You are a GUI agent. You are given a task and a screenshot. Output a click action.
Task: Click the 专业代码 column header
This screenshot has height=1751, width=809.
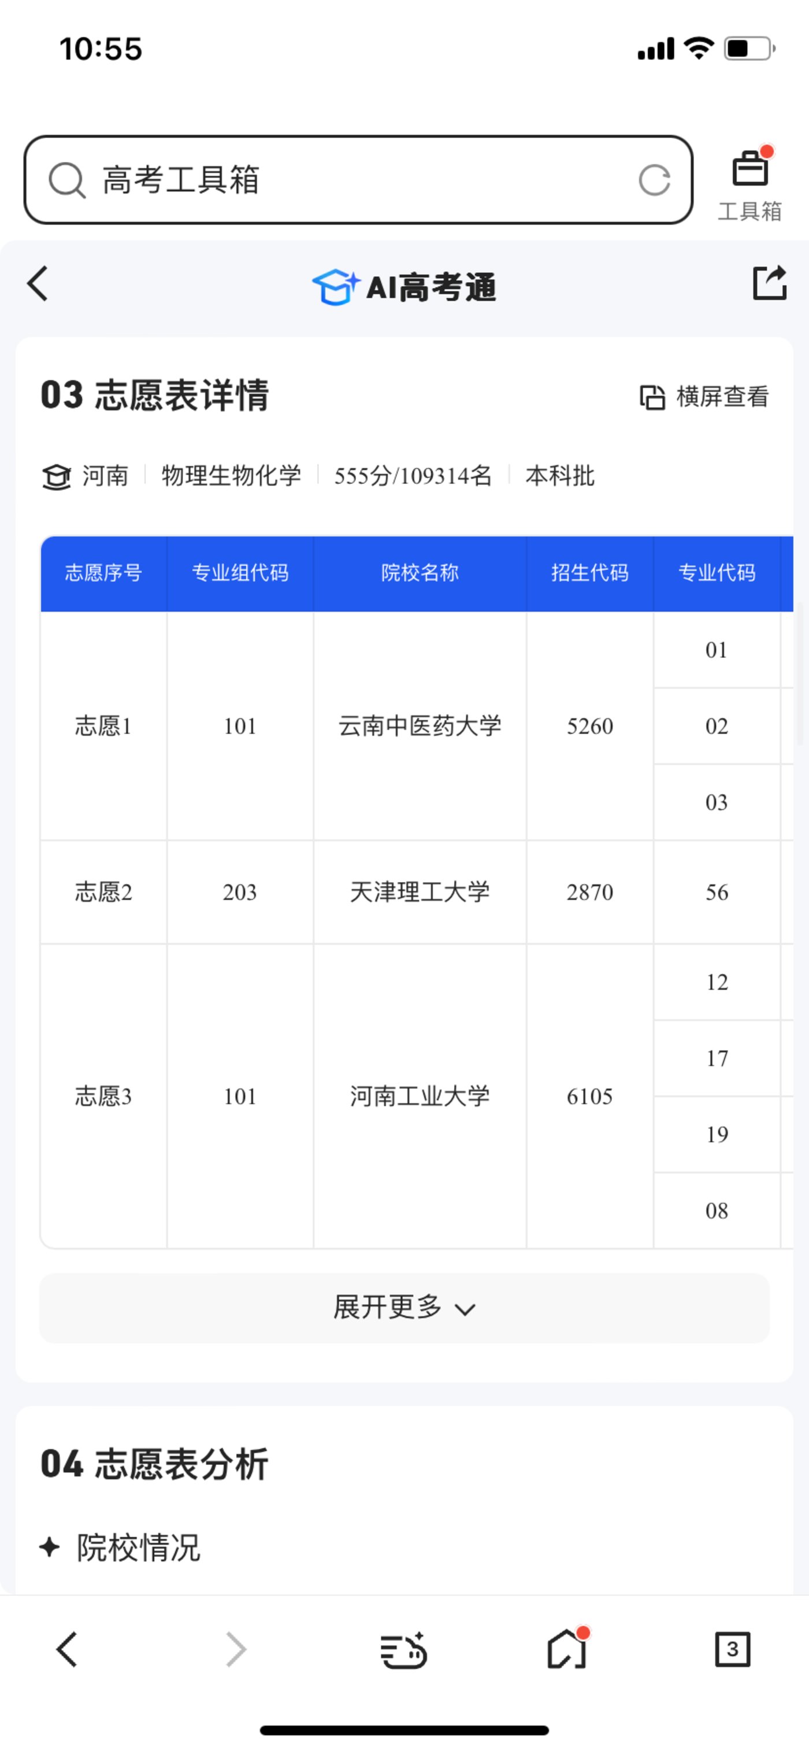716,573
